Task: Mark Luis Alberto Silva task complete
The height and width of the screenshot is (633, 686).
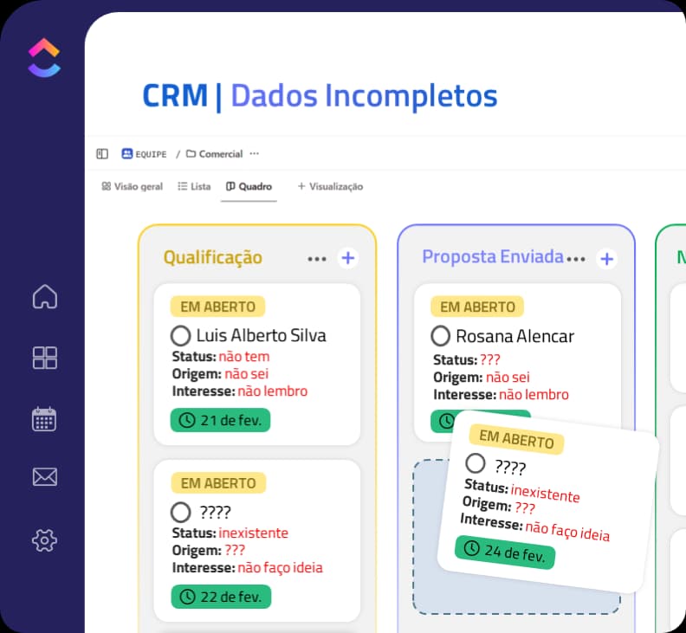Action: (x=180, y=335)
